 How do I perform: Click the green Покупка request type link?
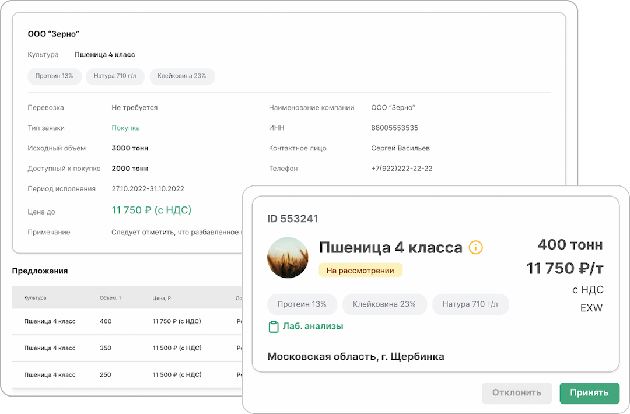point(125,128)
